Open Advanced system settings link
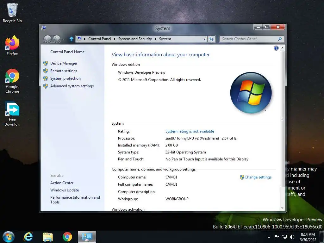The height and width of the screenshot is (243, 324). click(x=72, y=86)
